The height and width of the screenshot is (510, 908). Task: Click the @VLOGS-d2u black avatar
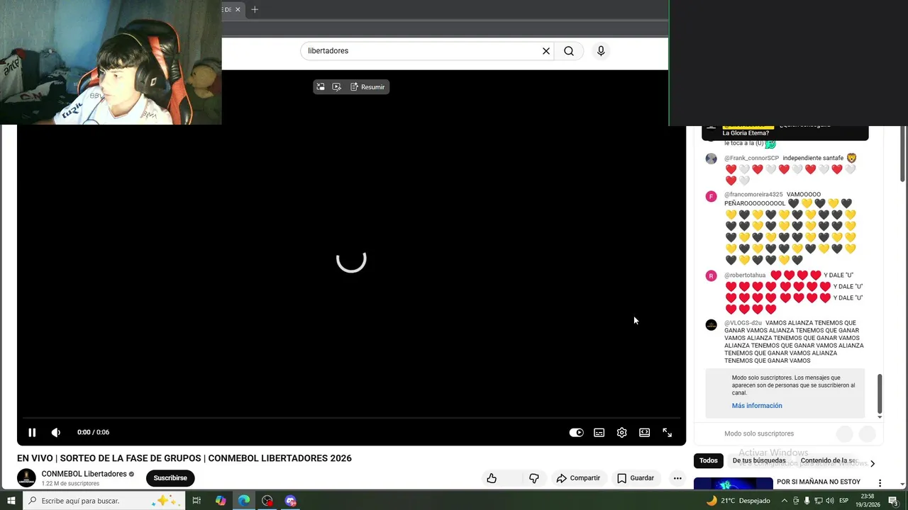[711, 325]
